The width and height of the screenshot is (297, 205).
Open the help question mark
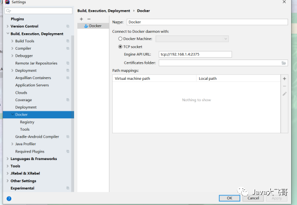[x=9, y=199]
